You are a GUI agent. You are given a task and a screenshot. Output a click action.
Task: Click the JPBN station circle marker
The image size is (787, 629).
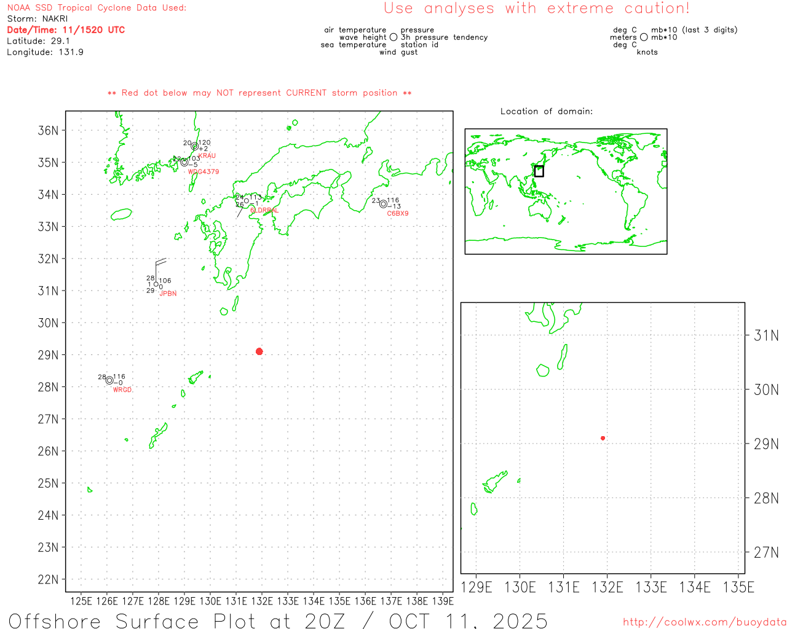(156, 284)
